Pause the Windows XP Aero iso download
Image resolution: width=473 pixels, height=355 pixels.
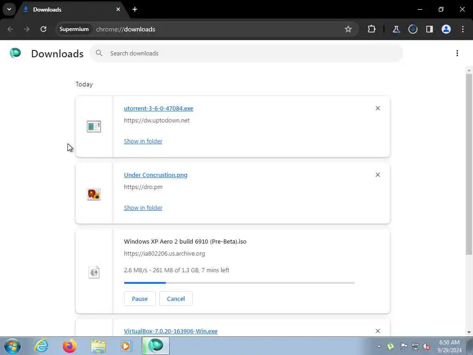139,299
